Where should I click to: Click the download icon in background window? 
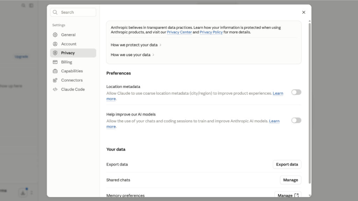(x=23, y=193)
